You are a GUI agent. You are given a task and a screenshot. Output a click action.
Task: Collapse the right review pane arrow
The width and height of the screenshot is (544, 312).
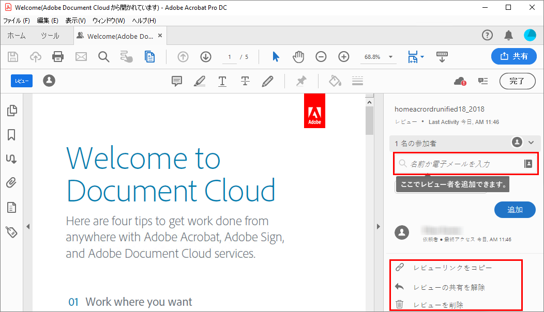[x=378, y=226]
